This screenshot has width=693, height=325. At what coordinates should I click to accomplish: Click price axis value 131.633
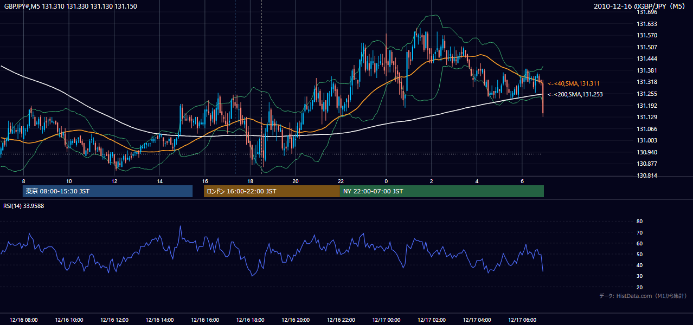pyautogui.click(x=646, y=24)
